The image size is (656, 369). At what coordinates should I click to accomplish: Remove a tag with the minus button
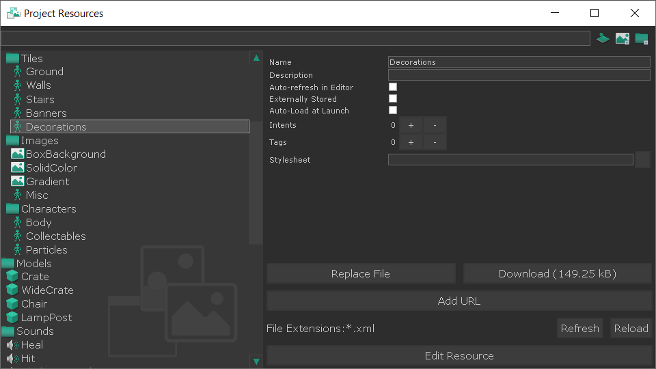[x=435, y=142]
